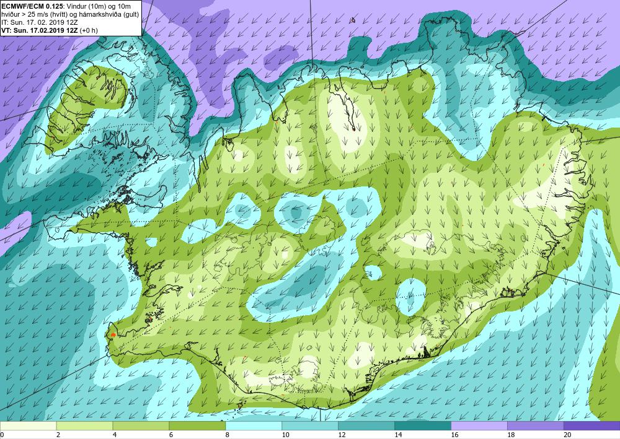Click the legend swatch between 10 and 12
The height and width of the screenshot is (439, 620).
(310, 426)
